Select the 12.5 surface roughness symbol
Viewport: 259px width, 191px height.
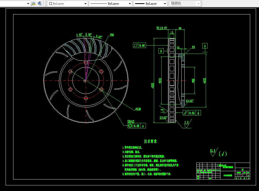(x=213, y=152)
